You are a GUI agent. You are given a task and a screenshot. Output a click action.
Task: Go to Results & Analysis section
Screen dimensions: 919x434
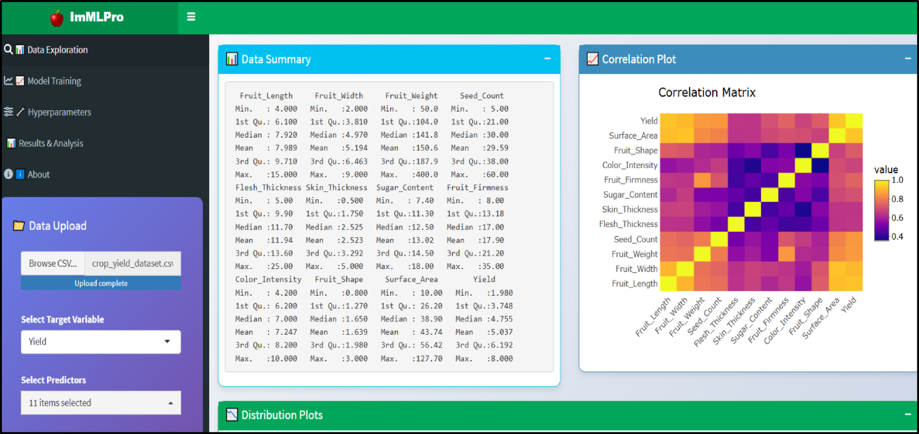(x=51, y=143)
